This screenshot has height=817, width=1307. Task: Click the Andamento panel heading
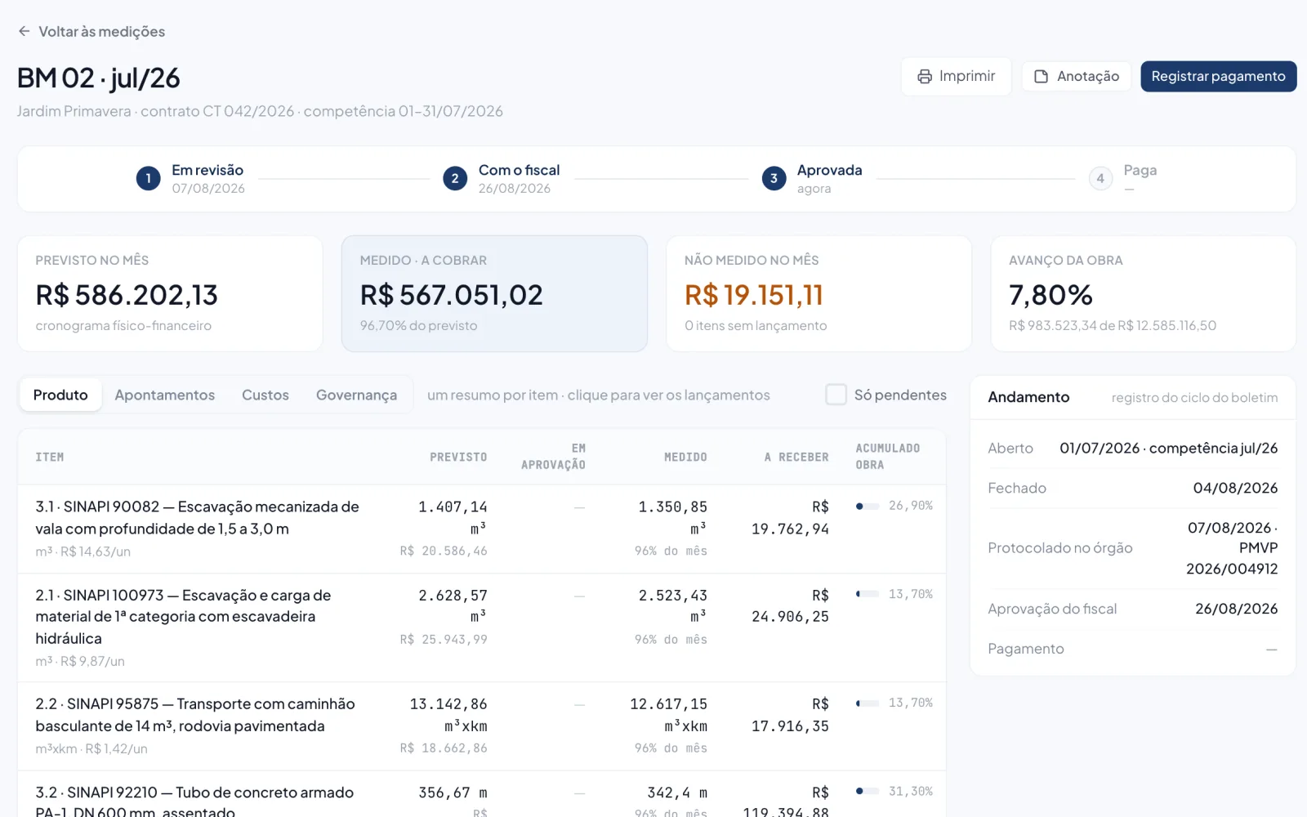[1028, 397]
